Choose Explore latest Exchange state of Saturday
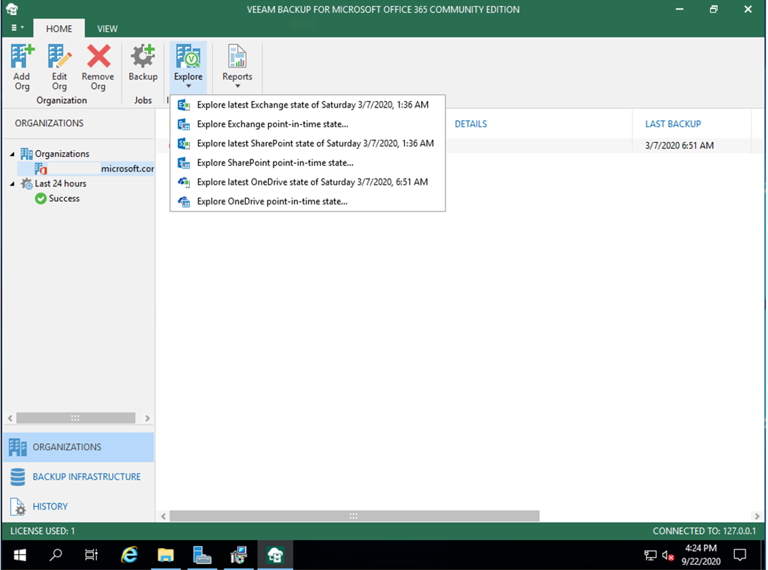This screenshot has height=570, width=768. 307,105
